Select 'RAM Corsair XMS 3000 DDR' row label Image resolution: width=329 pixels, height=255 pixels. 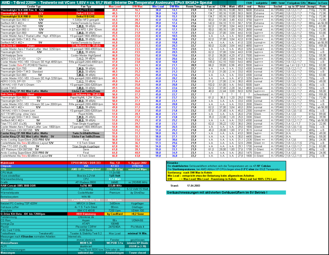tap(34, 186)
